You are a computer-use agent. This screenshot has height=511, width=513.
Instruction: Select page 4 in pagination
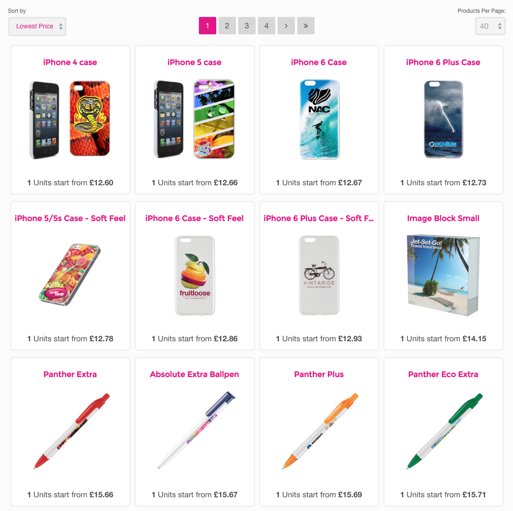(x=266, y=26)
